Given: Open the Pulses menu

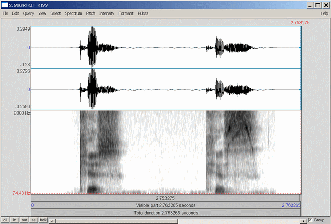Looking at the screenshot, I should [x=143, y=13].
